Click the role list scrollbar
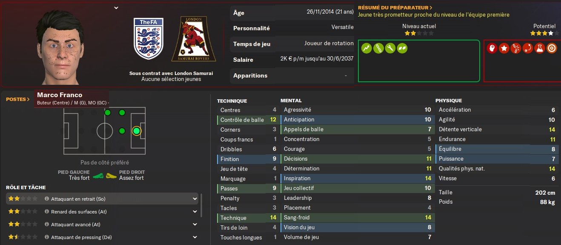561x245 pixels. (x=201, y=205)
